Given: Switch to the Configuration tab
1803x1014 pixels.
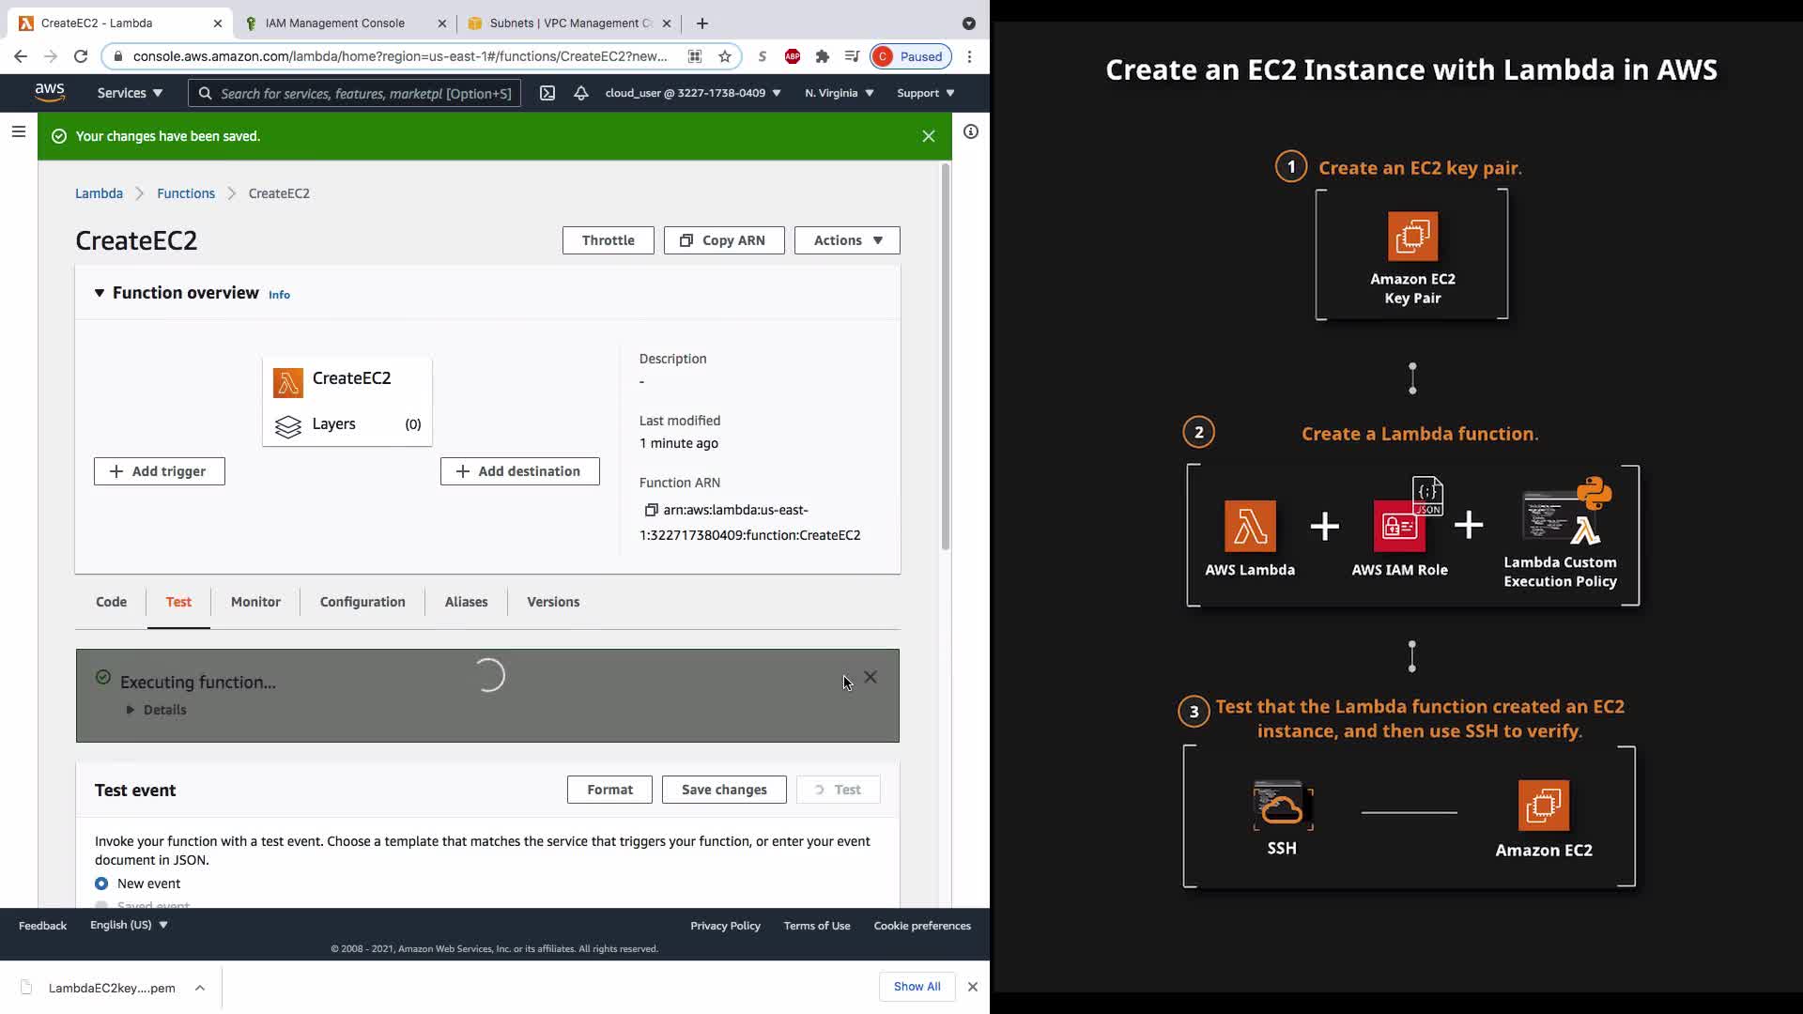Looking at the screenshot, I should 362,602.
